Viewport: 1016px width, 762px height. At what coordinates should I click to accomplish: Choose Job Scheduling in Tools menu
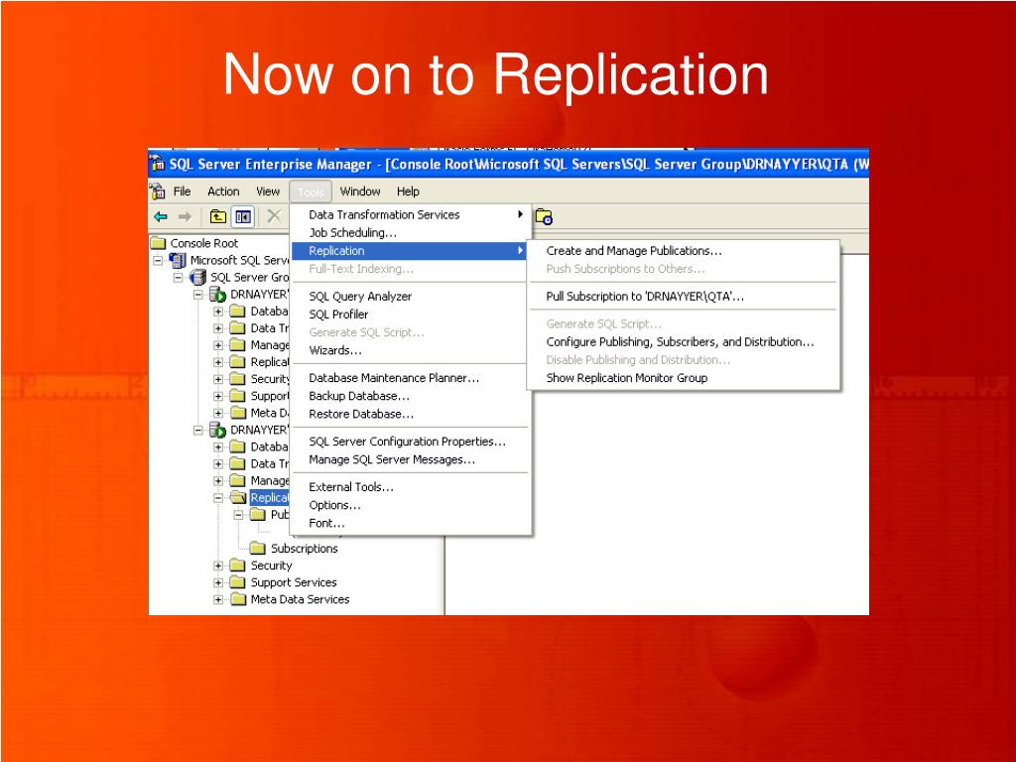(409, 232)
